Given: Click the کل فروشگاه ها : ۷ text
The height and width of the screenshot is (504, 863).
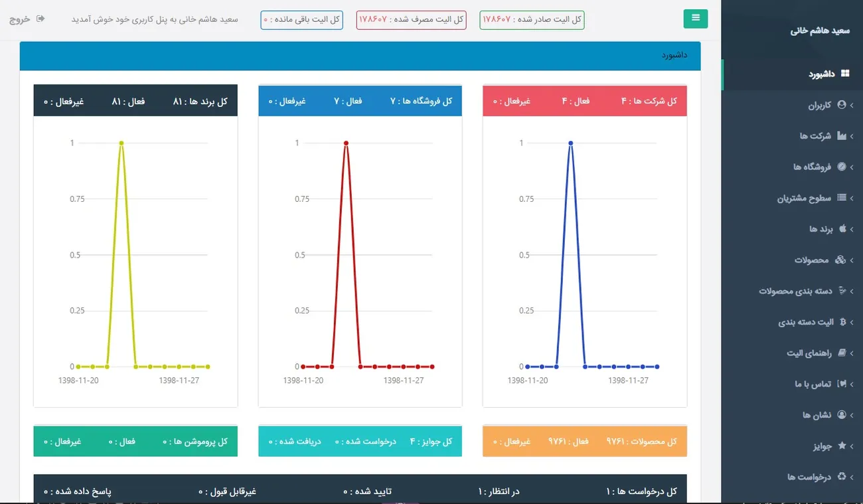Looking at the screenshot, I should (x=421, y=101).
